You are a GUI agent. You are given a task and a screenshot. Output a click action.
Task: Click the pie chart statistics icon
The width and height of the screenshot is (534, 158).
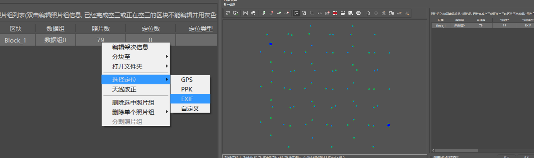click(253, 13)
